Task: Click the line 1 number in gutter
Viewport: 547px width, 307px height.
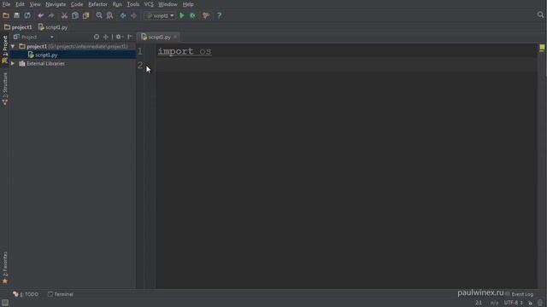Action: [x=140, y=51]
